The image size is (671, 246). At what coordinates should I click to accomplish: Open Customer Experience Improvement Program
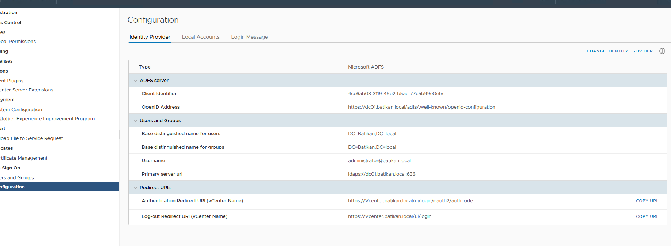[47, 118]
